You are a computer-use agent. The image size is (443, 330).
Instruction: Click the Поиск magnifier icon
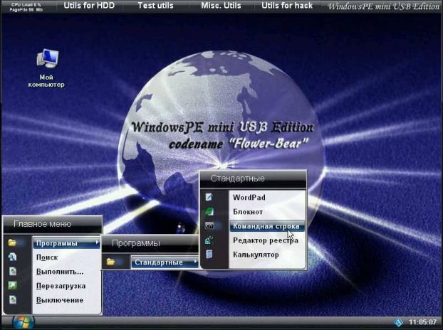tap(12, 257)
